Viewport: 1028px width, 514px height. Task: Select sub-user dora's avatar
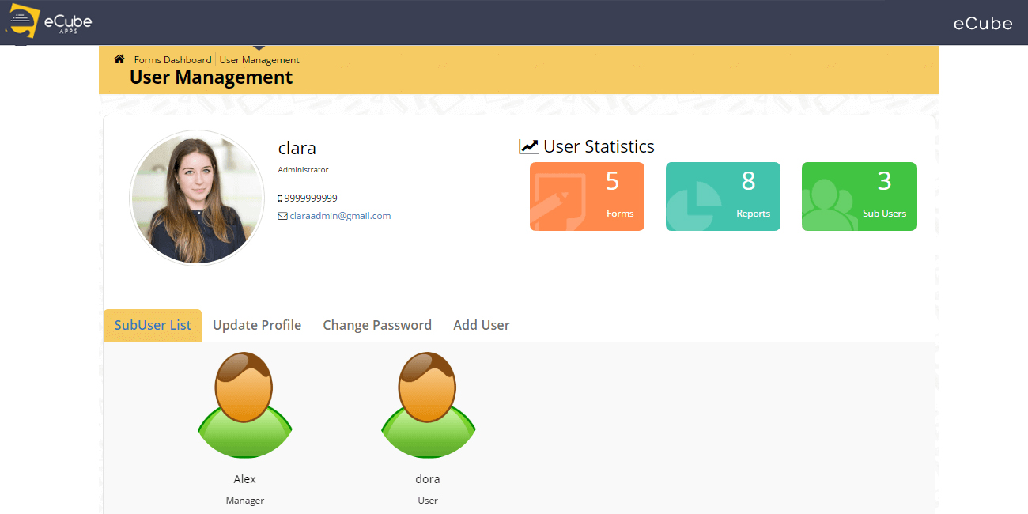pyautogui.click(x=428, y=403)
